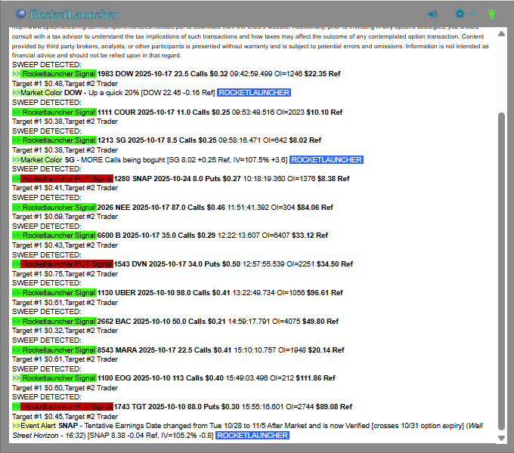This screenshot has height=453, width=514.
Task: Click the scrollbar down arrow
Action: (x=500, y=438)
